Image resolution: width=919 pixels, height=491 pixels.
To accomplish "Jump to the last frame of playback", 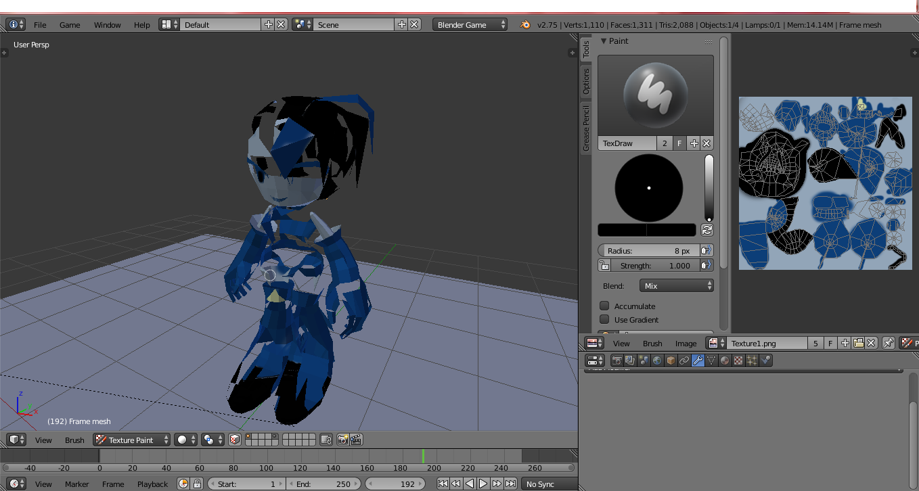I will coord(510,484).
